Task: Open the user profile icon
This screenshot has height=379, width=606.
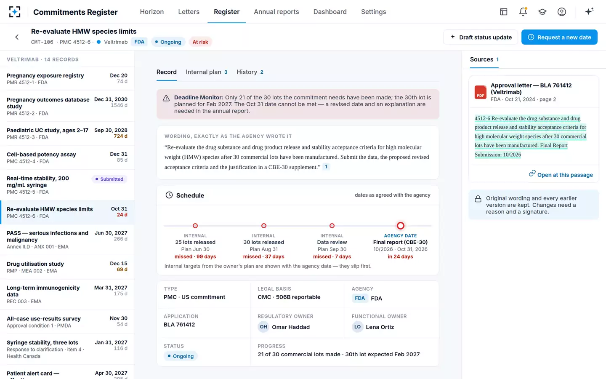Action: point(562,12)
